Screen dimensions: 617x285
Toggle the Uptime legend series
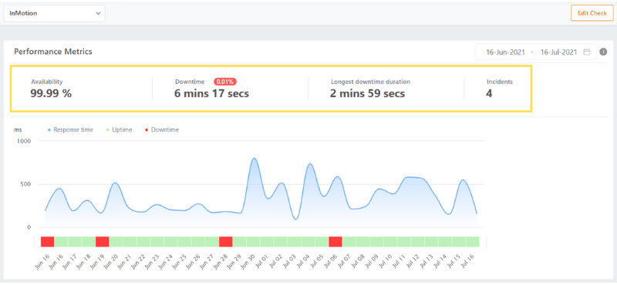(x=120, y=129)
